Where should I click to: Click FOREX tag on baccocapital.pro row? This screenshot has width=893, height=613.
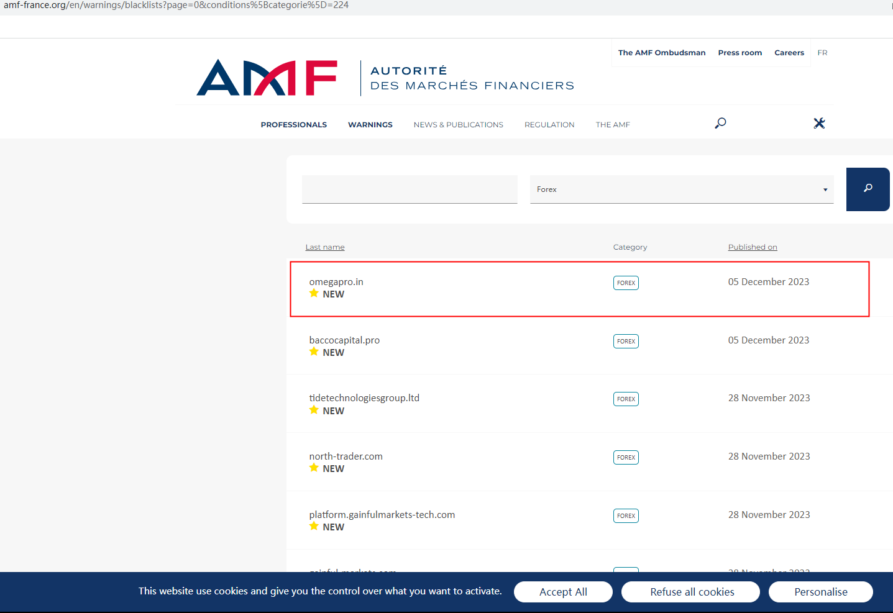click(626, 341)
